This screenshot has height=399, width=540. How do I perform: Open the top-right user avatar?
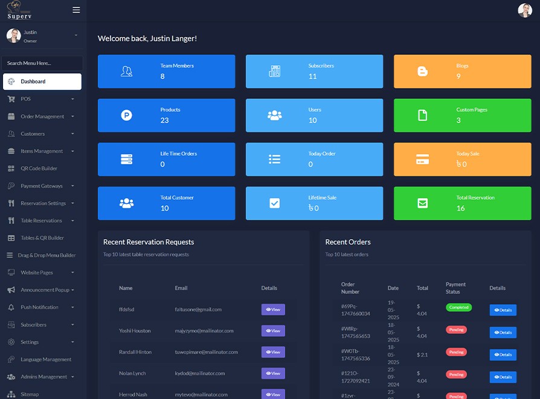point(524,10)
